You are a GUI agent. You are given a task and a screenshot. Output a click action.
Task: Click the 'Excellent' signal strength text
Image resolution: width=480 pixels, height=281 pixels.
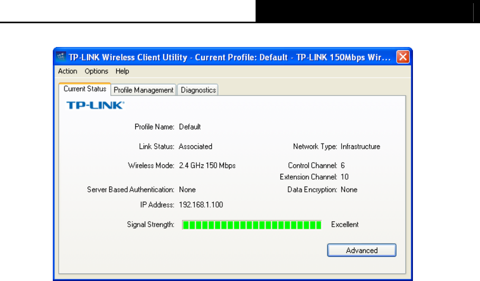coord(345,224)
